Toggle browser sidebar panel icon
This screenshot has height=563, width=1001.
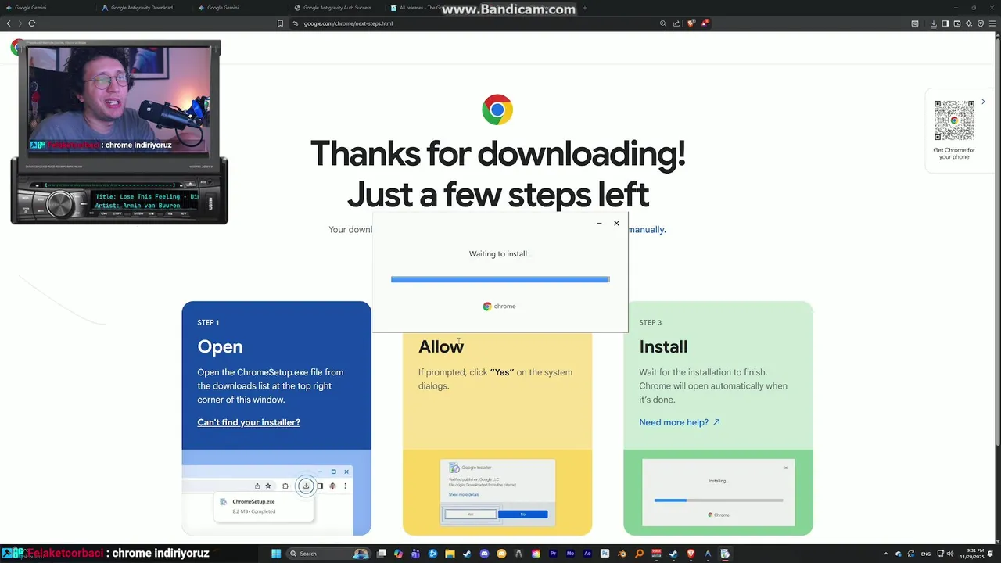pyautogui.click(x=945, y=23)
